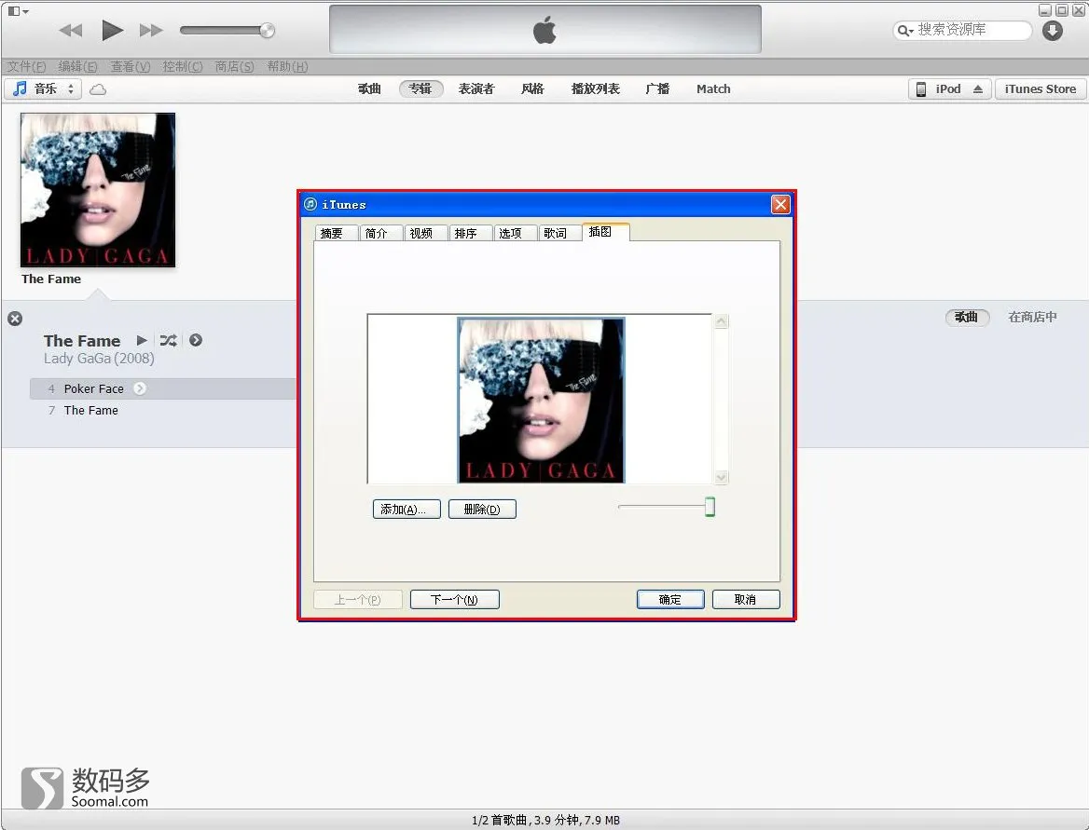Image resolution: width=1089 pixels, height=830 pixels.
Task: Open the Match view
Action: tap(713, 88)
